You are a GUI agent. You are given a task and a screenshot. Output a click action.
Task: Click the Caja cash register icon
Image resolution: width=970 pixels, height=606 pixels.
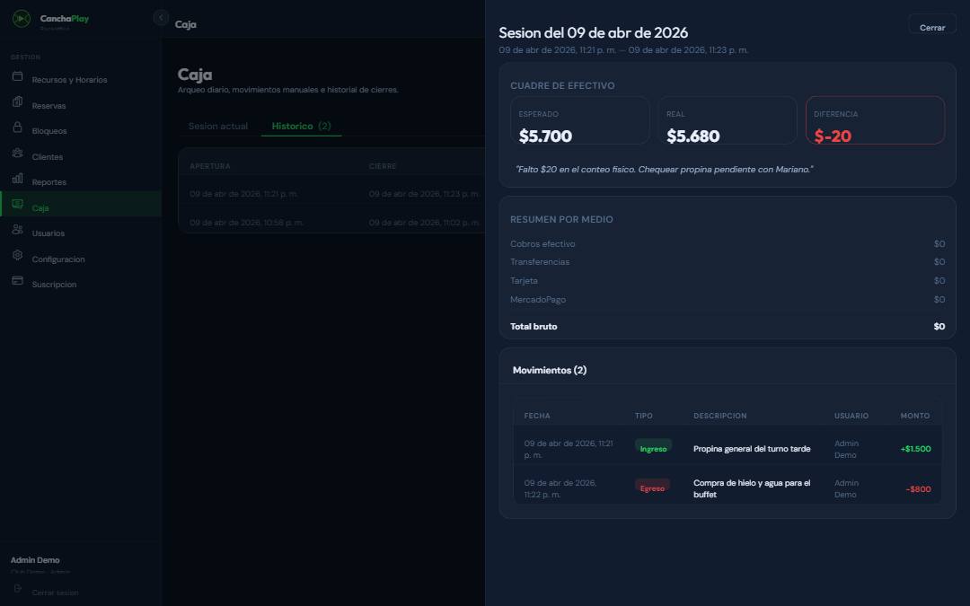[17, 204]
